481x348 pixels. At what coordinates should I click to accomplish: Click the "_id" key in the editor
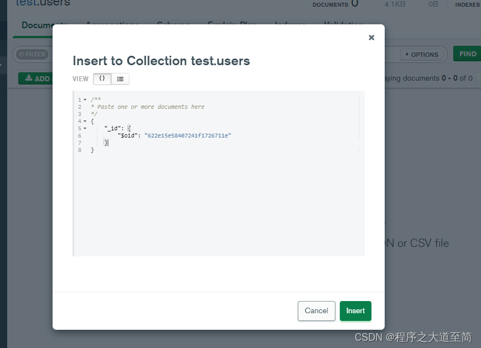[x=112, y=128]
